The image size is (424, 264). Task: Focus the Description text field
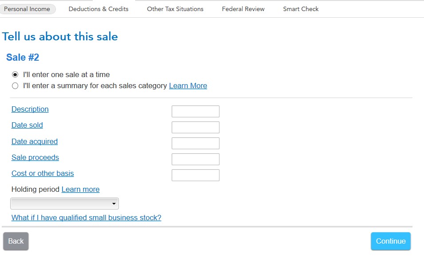196,112
